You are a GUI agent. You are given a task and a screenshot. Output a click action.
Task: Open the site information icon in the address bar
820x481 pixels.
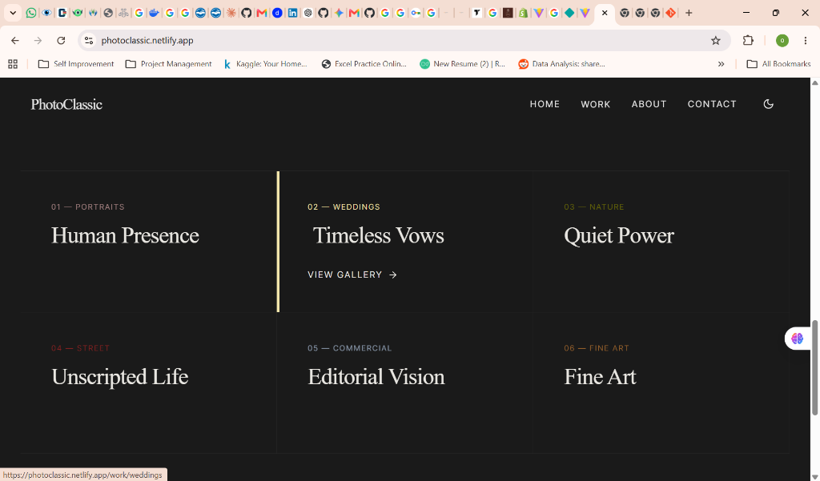pos(89,40)
